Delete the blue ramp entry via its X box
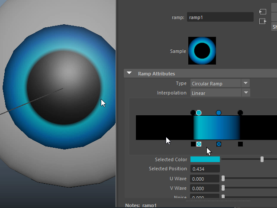 click(219, 144)
